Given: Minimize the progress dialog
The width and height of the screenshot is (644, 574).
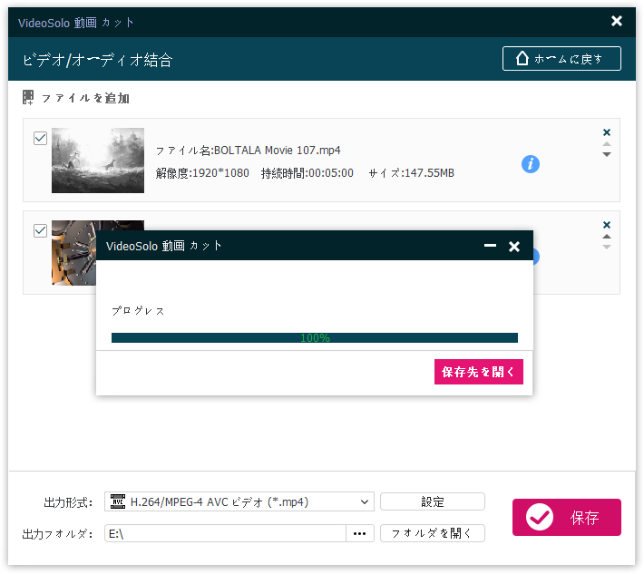Looking at the screenshot, I should [x=490, y=246].
